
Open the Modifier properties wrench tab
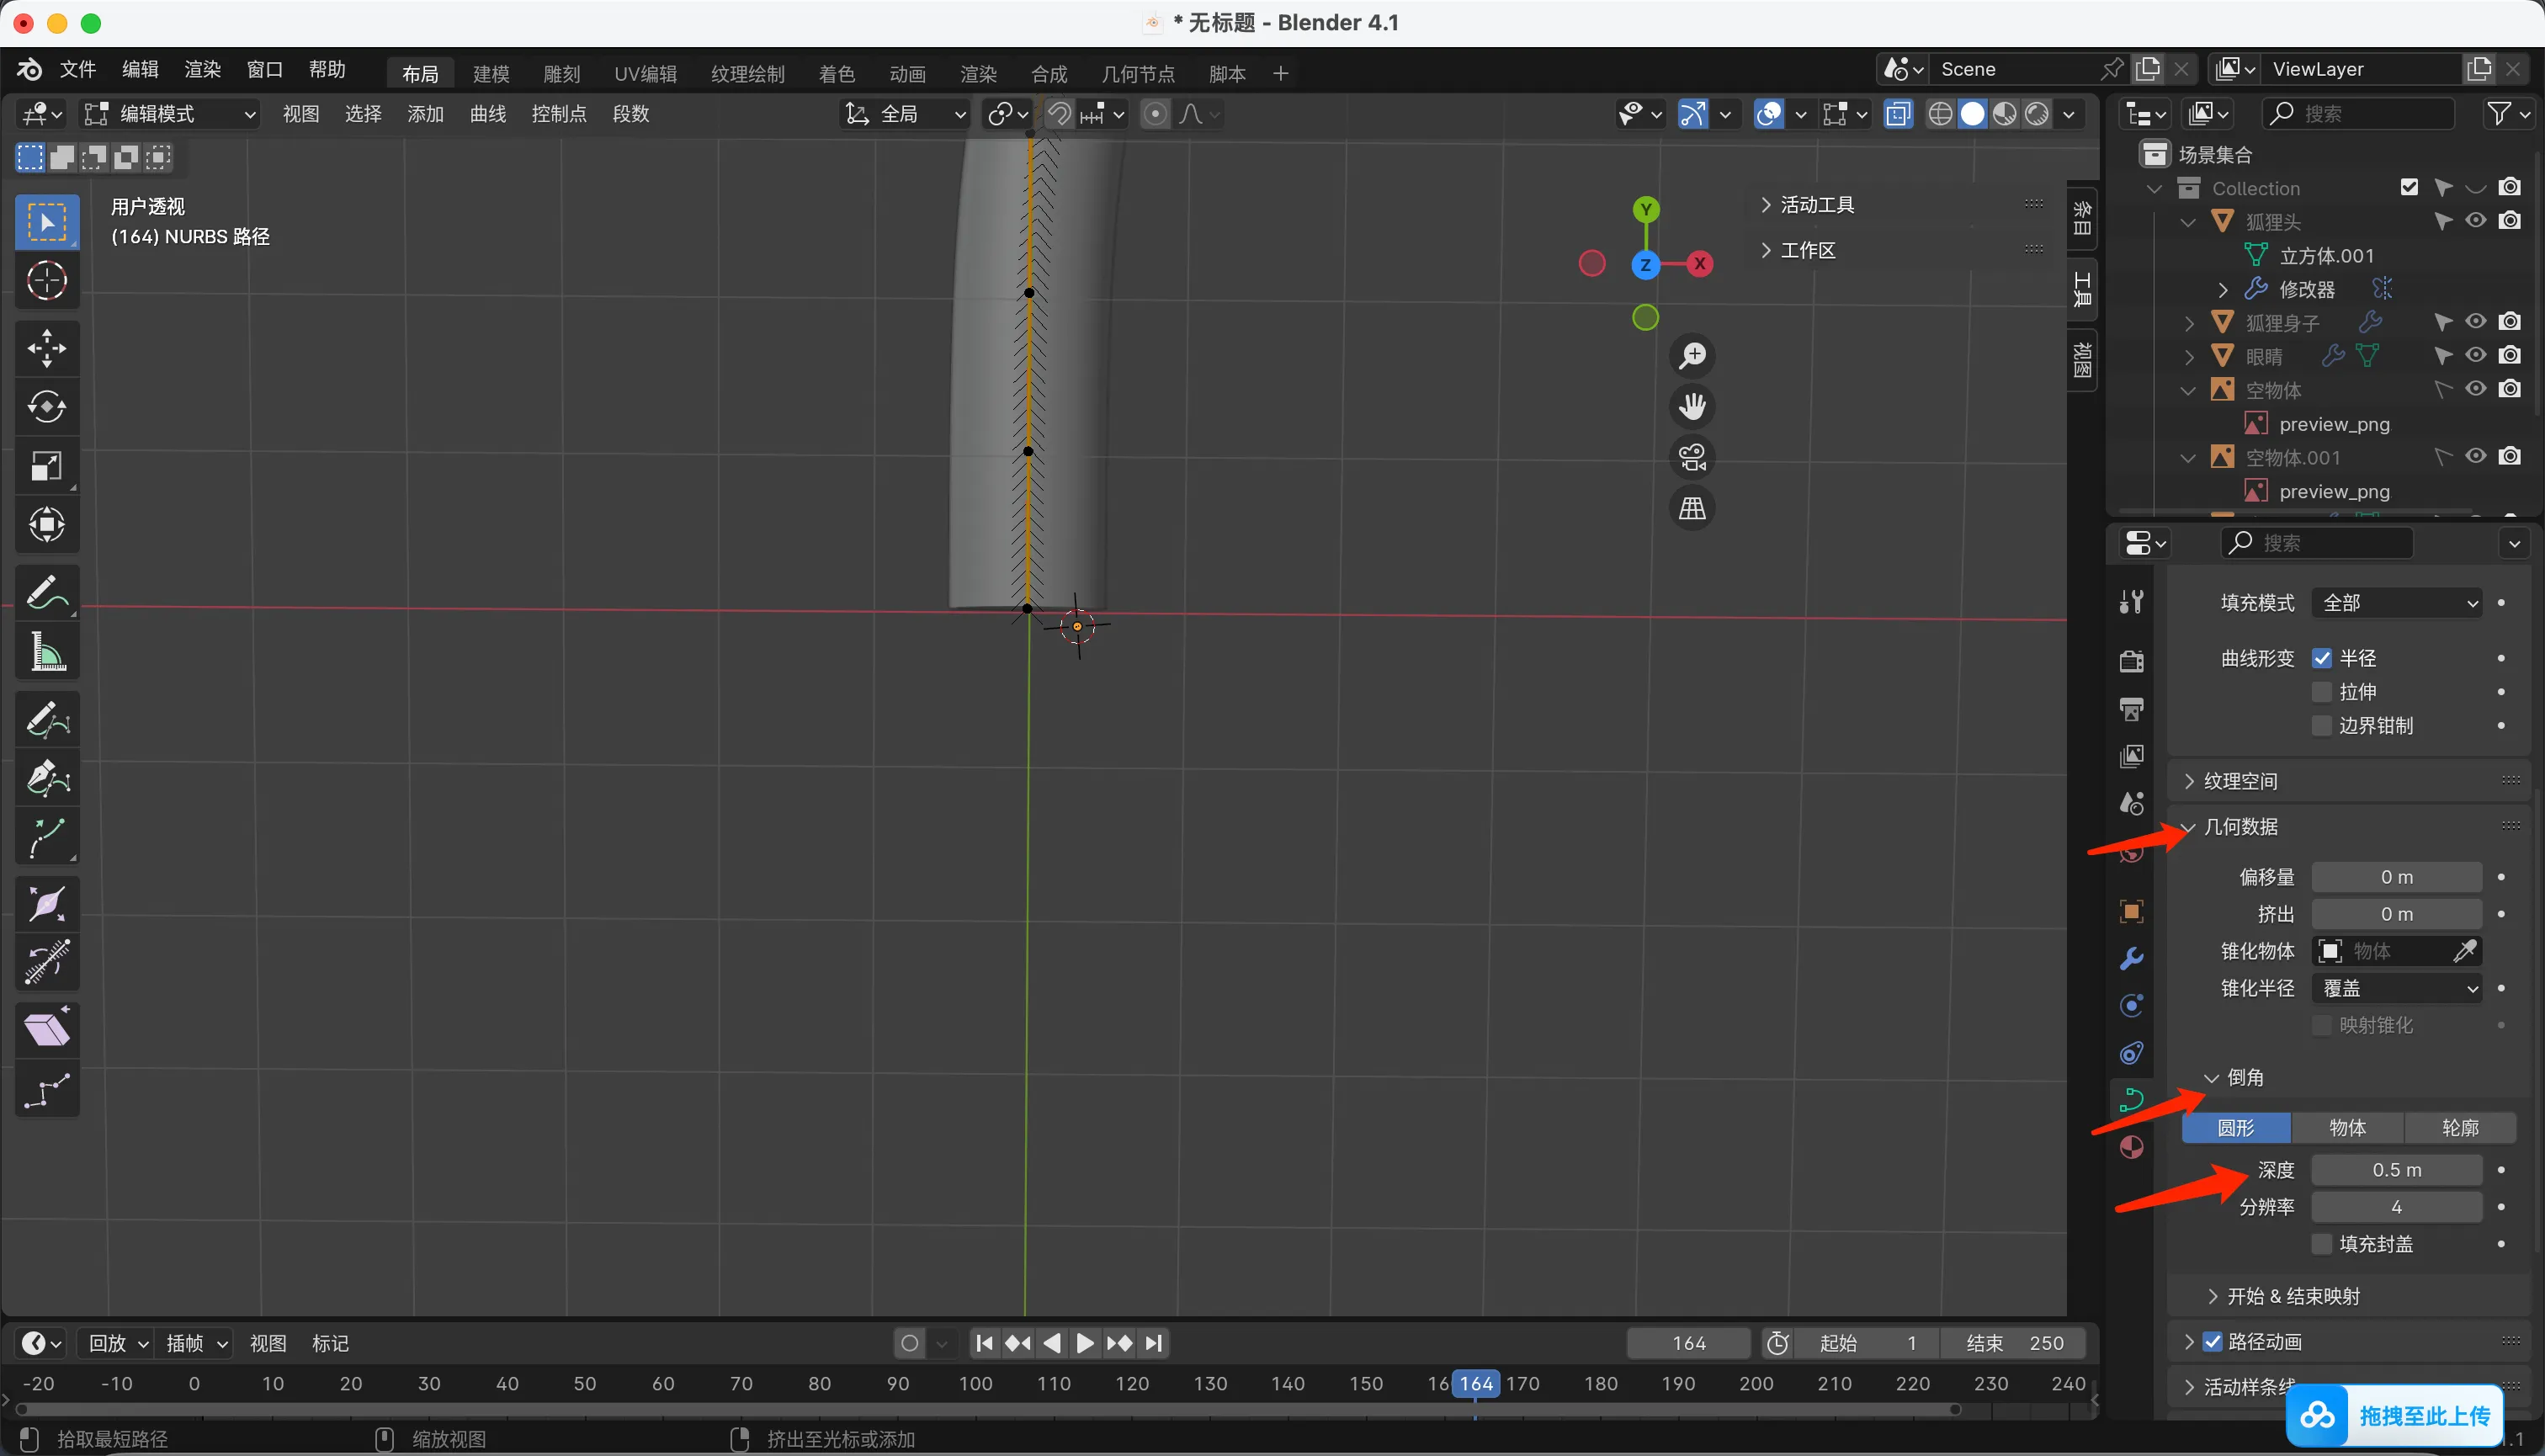[x=2131, y=958]
